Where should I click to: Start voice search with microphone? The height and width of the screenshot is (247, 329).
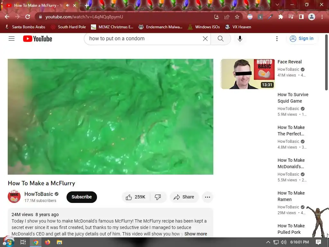pyautogui.click(x=240, y=39)
